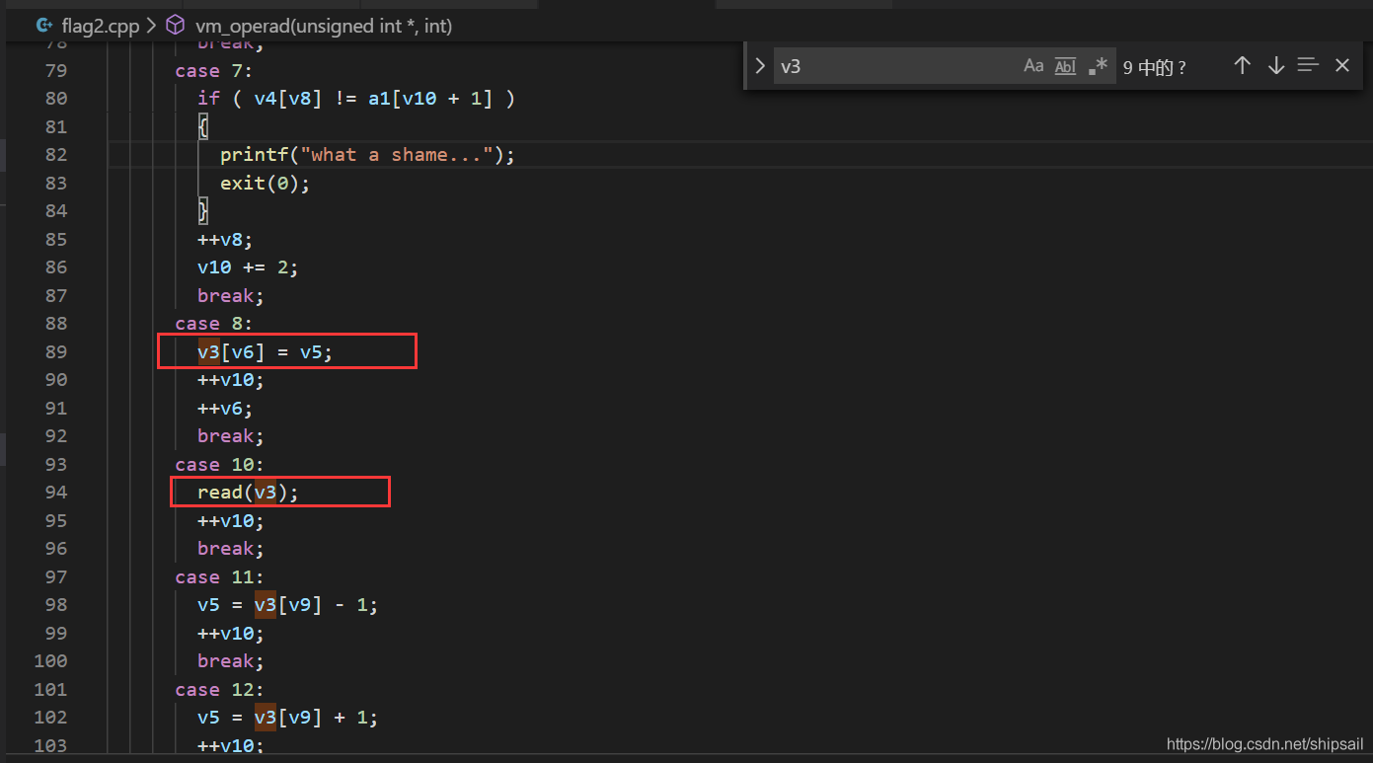
Task: Click 'case 10:' label
Action: (x=220, y=464)
